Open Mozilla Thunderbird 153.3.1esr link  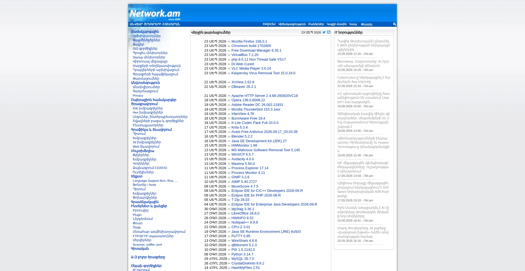point(256,109)
